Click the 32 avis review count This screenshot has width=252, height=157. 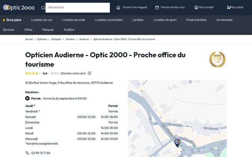(55, 73)
